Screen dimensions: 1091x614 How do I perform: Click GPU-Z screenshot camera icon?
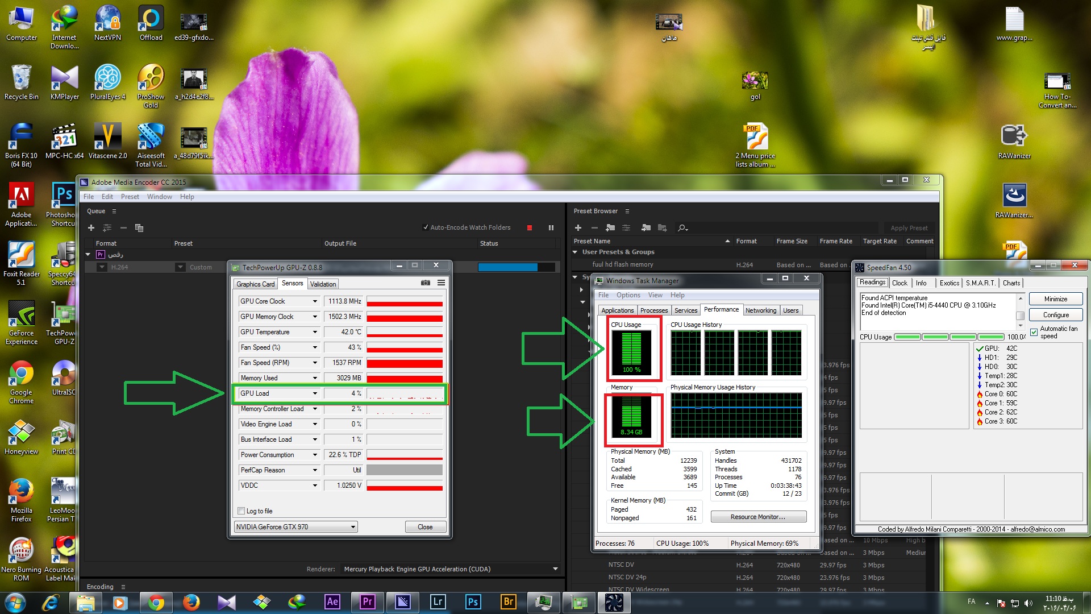pyautogui.click(x=425, y=283)
